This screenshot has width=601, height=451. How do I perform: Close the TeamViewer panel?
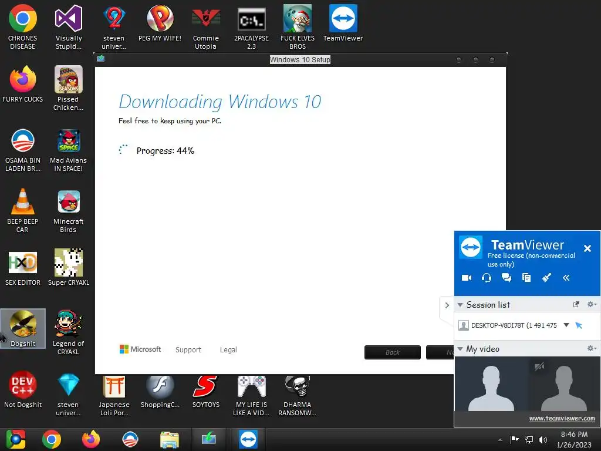coord(587,248)
